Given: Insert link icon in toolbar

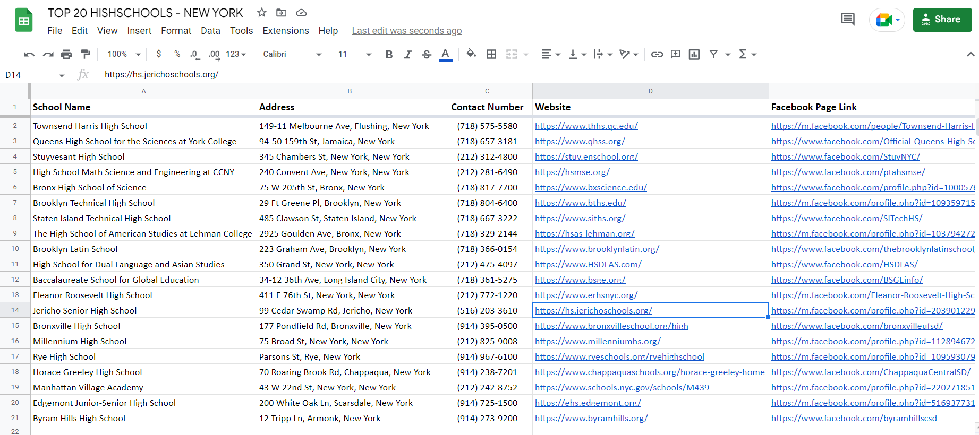Looking at the screenshot, I should tap(657, 54).
